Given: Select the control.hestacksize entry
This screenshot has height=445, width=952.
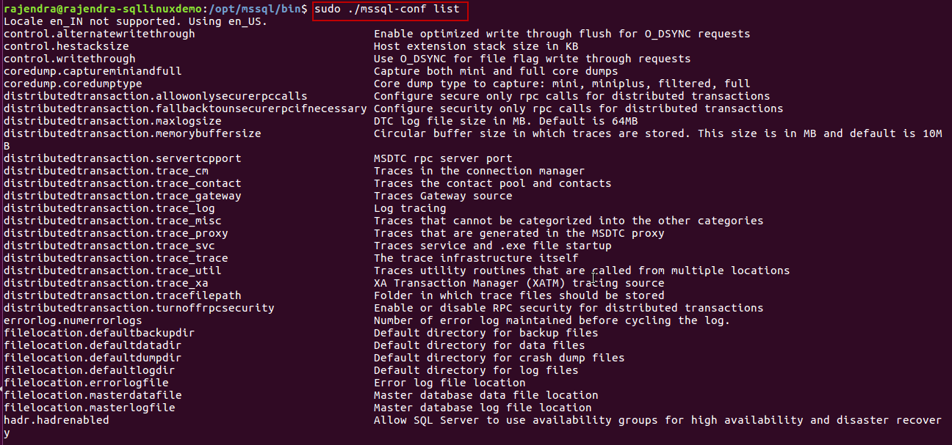Looking at the screenshot, I should click(x=66, y=46).
